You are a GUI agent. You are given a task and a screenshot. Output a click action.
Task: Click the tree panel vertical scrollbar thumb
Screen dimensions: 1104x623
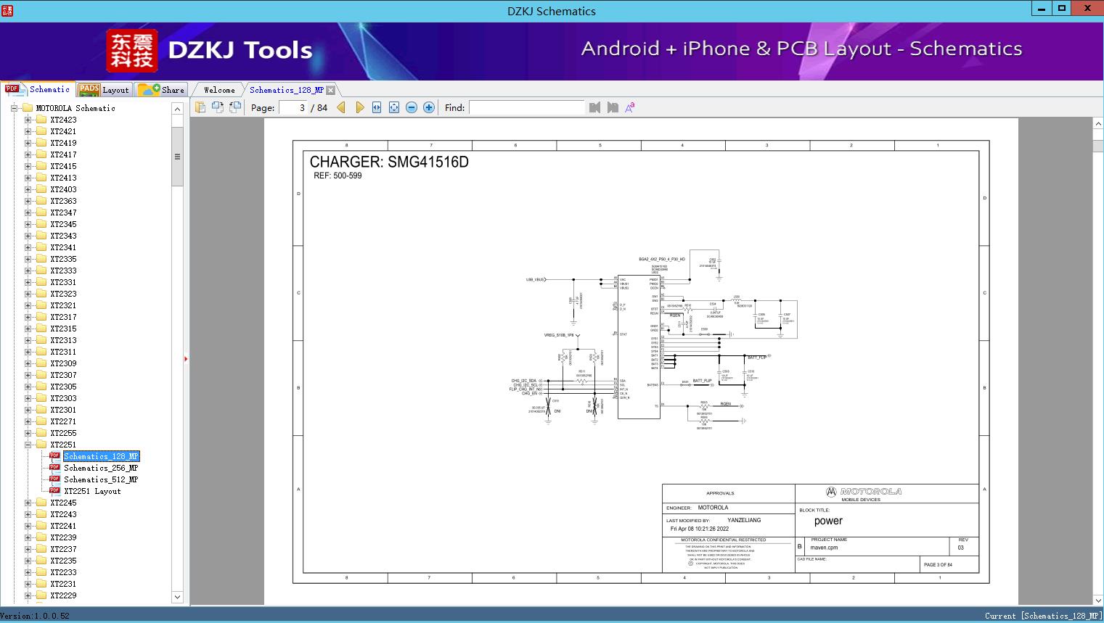[x=177, y=157]
